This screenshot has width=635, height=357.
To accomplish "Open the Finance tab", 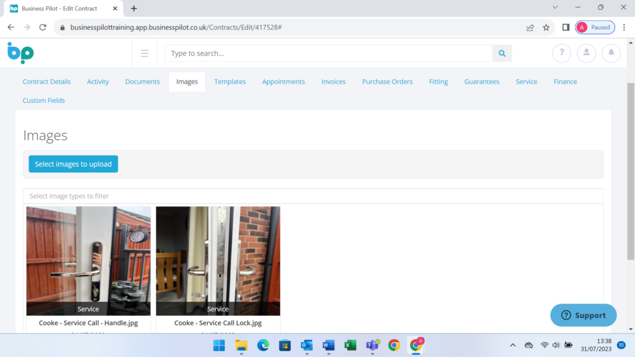I will pos(566,82).
